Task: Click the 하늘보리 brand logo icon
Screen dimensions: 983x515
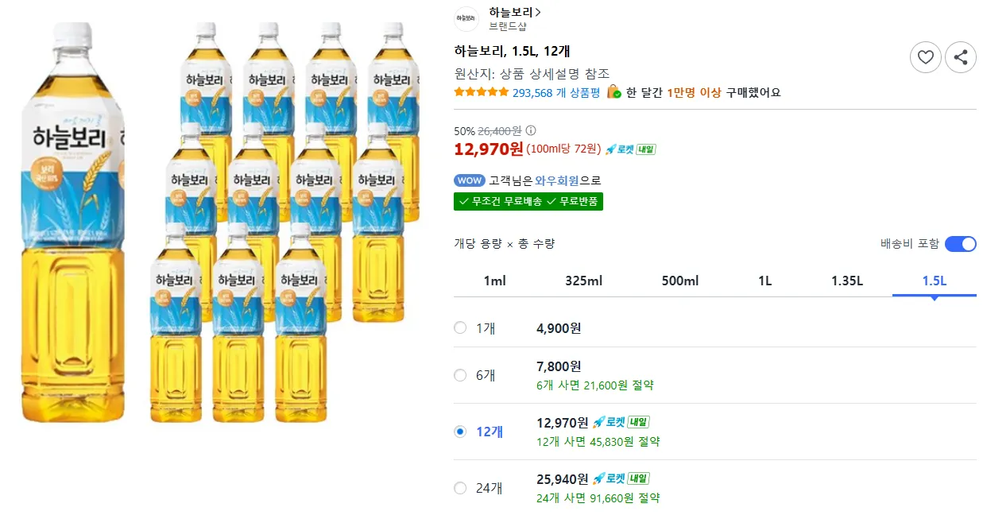Action: (x=466, y=19)
